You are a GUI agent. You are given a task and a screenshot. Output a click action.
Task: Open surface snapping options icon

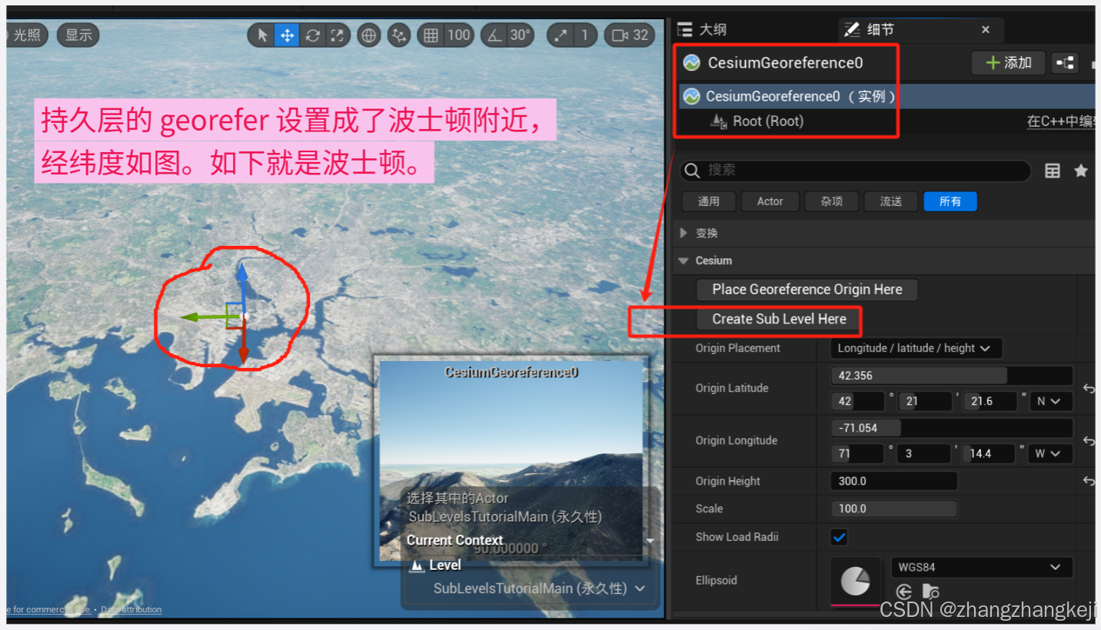(x=398, y=35)
